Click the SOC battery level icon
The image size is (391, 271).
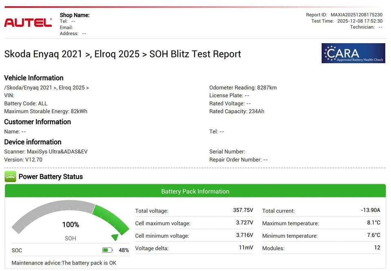click(x=108, y=250)
